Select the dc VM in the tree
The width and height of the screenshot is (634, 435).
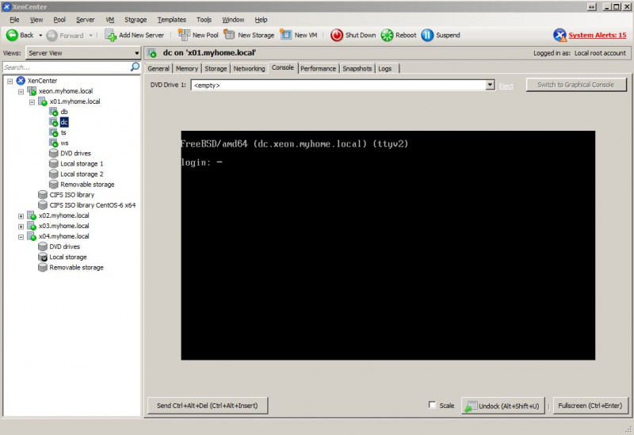pyautogui.click(x=64, y=122)
